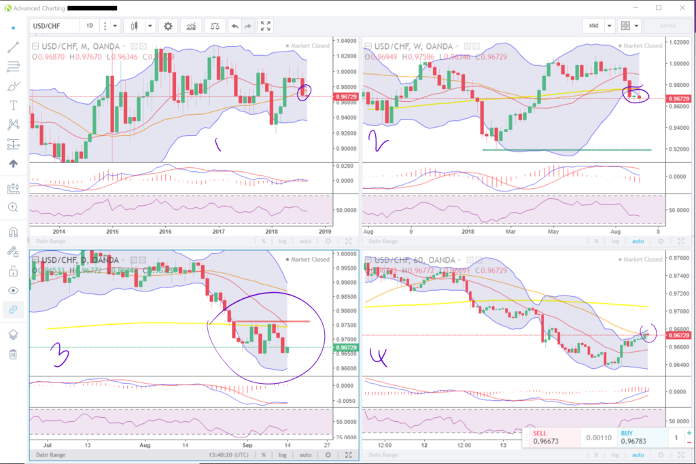This screenshot has width=696, height=464.
Task: Click the trash icon to remove drawings
Action: point(13,354)
